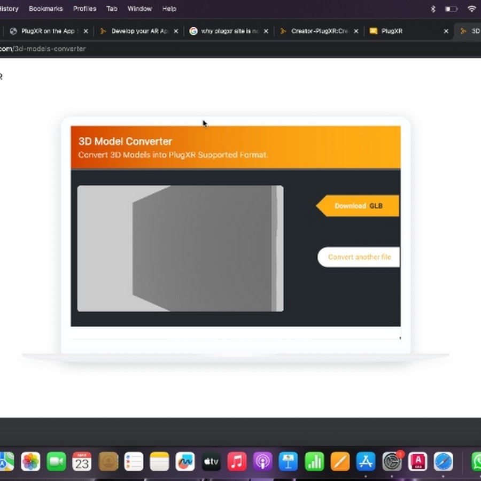This screenshot has width=481, height=481.
Task: Close the tab titled just 'PlugXR'
Action: (446, 31)
